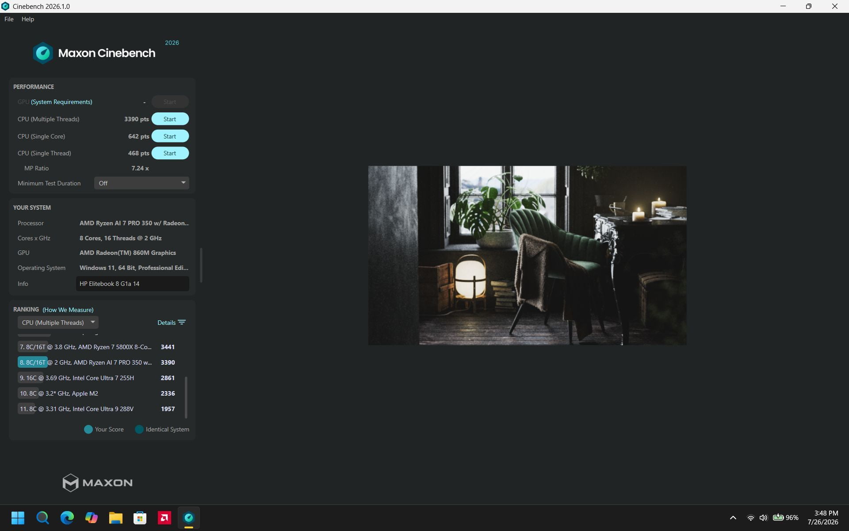Click the Maxon Cinebench logo icon

coord(43,53)
